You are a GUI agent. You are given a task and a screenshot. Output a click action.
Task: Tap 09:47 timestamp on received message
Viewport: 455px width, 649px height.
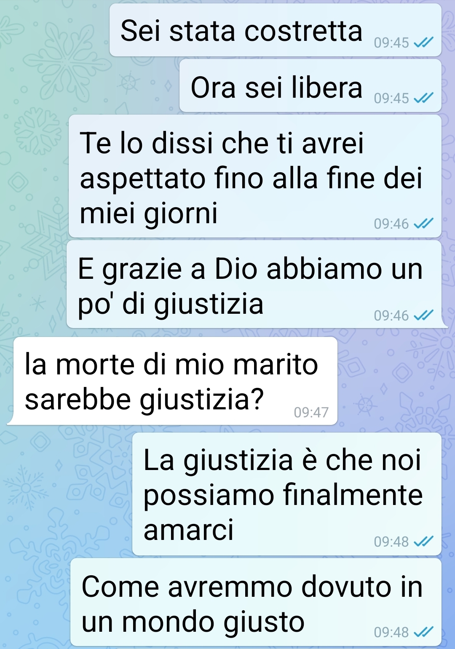[x=311, y=412]
